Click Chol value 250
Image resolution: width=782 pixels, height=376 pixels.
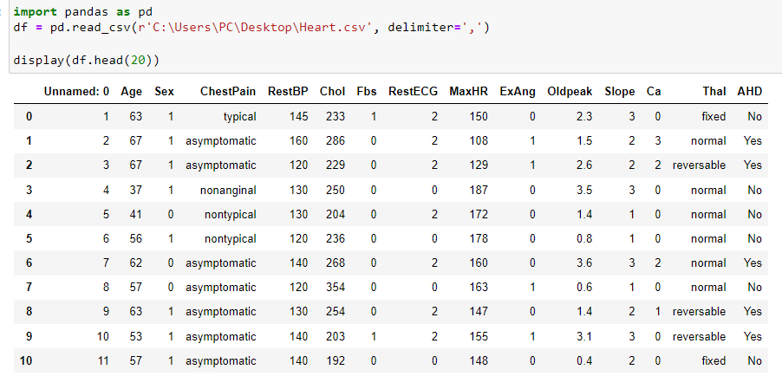pyautogui.click(x=336, y=190)
